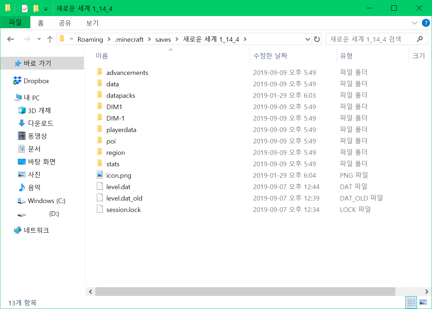Click the (D:) drive icon
Screen dimensions: 432x309
(x=22, y=214)
